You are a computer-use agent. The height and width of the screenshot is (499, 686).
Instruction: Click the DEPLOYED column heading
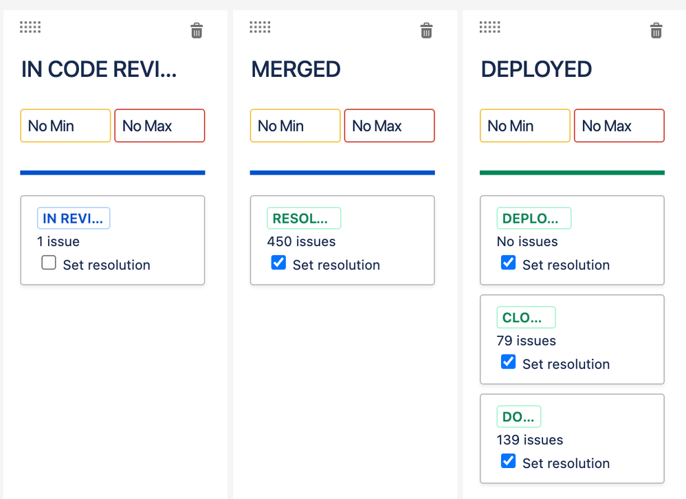536,69
